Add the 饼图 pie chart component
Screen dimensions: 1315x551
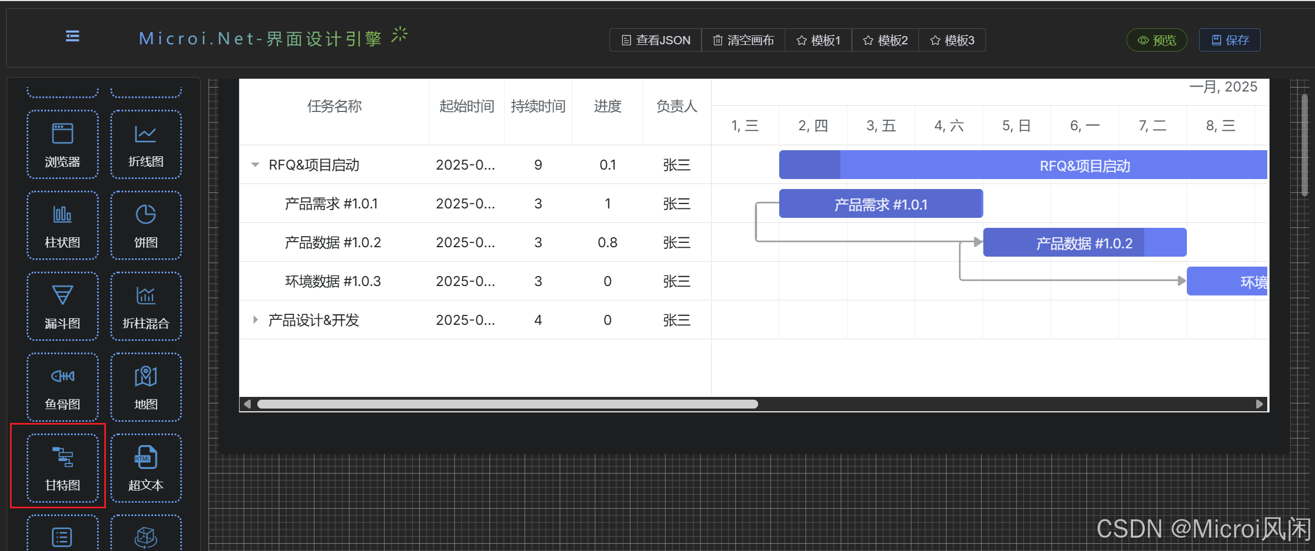click(146, 226)
